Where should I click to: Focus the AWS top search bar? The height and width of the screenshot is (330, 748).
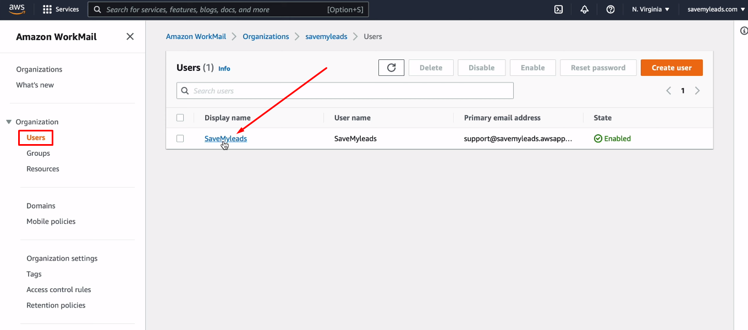tap(228, 9)
